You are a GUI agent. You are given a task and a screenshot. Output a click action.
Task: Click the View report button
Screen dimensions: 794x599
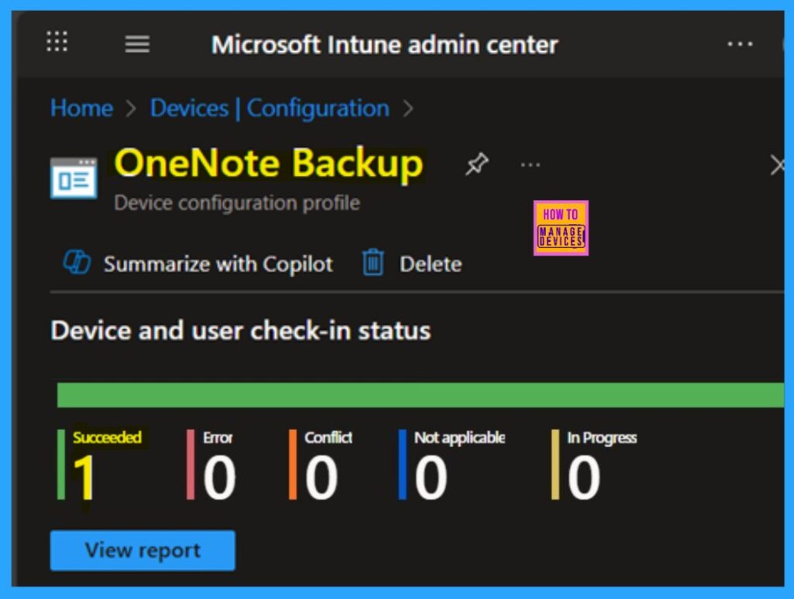click(143, 550)
